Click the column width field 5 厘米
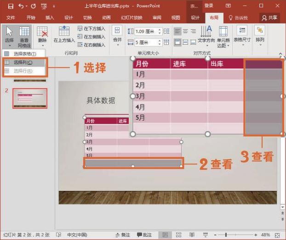 pyautogui.click(x=146, y=43)
